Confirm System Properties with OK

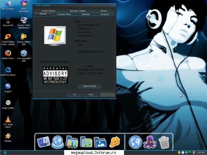tap(74, 95)
